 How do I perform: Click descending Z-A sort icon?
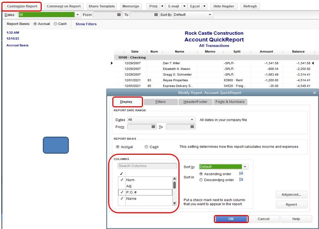click(241, 180)
